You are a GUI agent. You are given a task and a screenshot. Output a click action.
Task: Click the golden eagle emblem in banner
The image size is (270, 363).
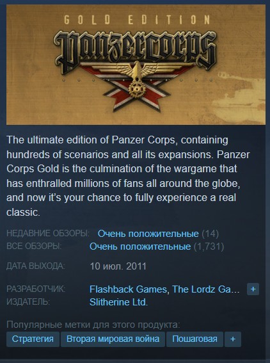137,79
